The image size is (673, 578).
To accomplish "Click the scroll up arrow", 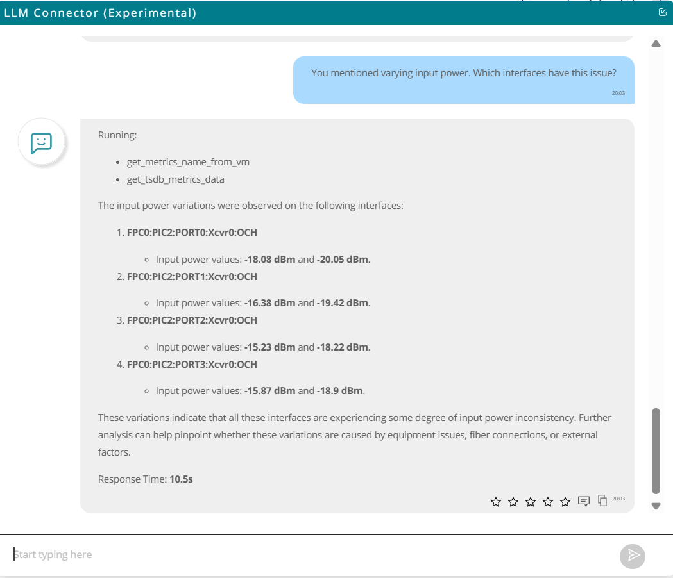I will pos(656,44).
